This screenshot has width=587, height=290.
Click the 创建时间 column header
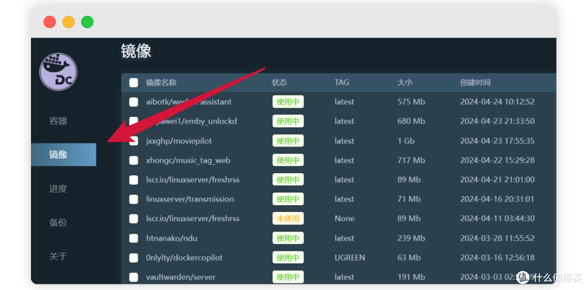click(x=475, y=83)
